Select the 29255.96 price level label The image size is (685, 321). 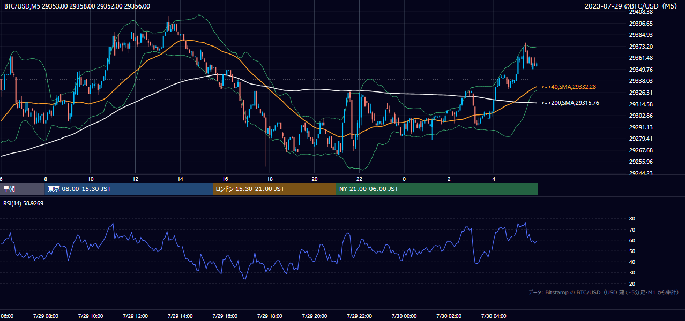pyautogui.click(x=641, y=162)
